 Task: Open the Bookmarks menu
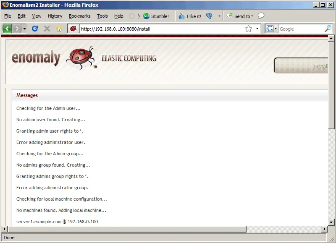[x=80, y=16]
